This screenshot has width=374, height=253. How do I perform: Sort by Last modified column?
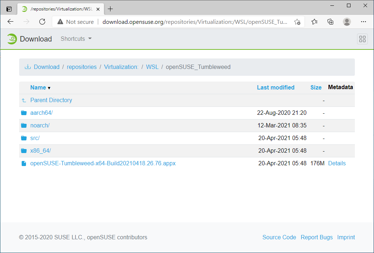(276, 87)
